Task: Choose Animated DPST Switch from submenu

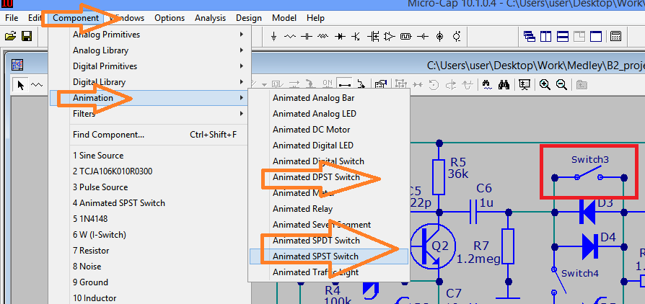Action: tap(316, 177)
